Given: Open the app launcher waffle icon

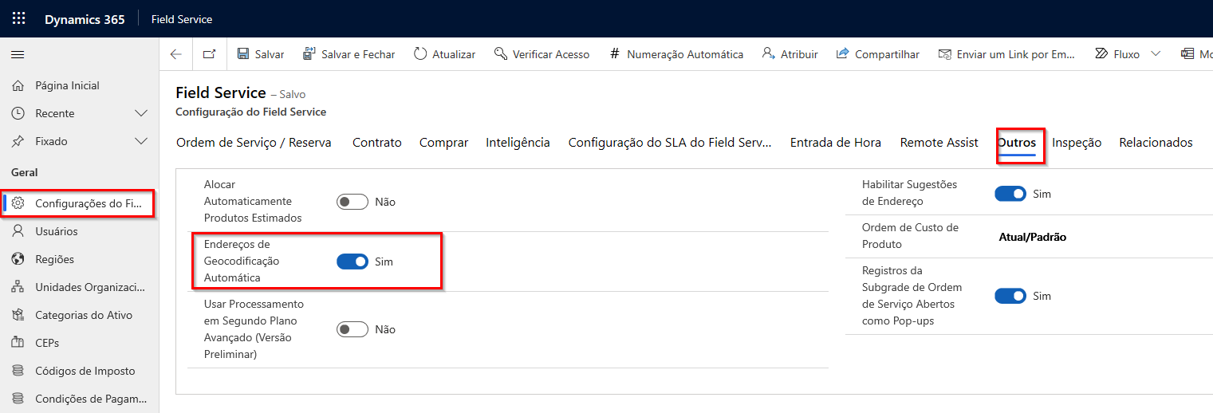Looking at the screenshot, I should coord(18,18).
